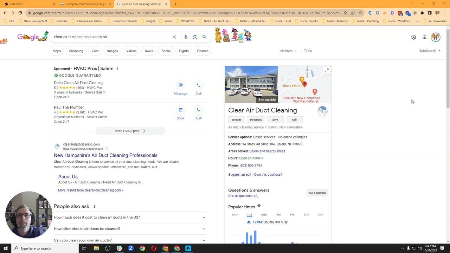450x253 pixels.
Task: Click the browser Back arrow
Action: [5, 13]
